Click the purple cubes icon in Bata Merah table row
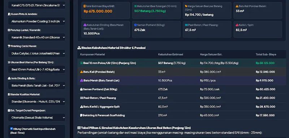The width and height of the screenshot is (289, 138). point(82,80)
